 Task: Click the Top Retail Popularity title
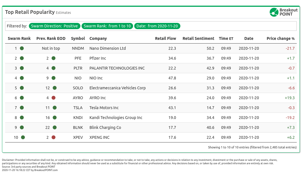30,12
